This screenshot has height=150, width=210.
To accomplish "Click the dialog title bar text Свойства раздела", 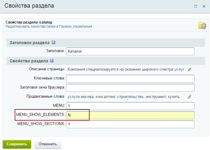I will point(29,6).
